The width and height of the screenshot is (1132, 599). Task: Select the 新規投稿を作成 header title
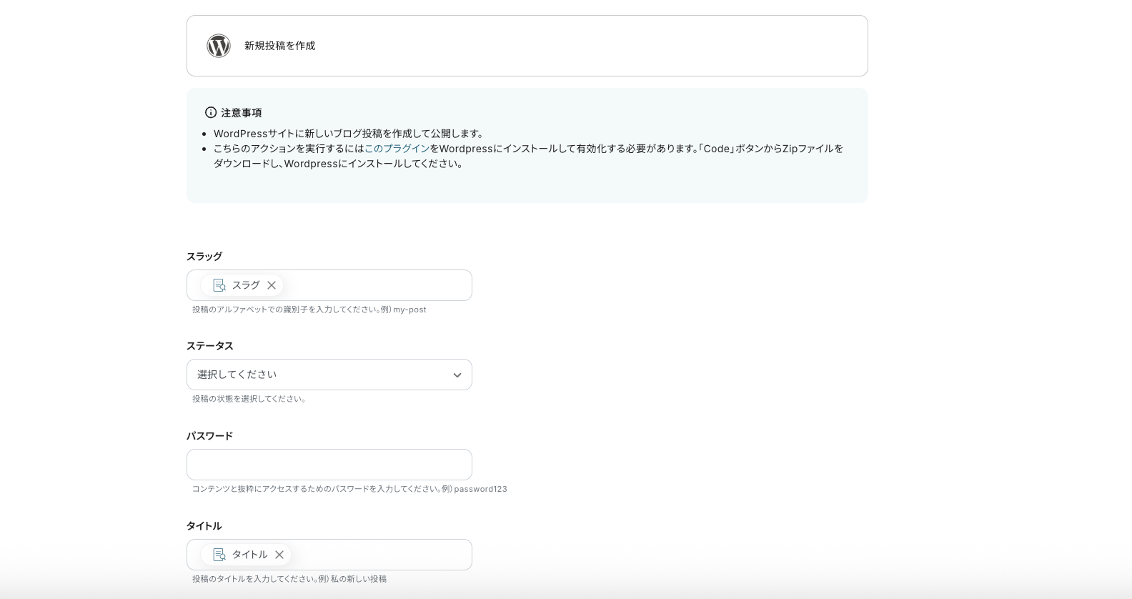[279, 46]
